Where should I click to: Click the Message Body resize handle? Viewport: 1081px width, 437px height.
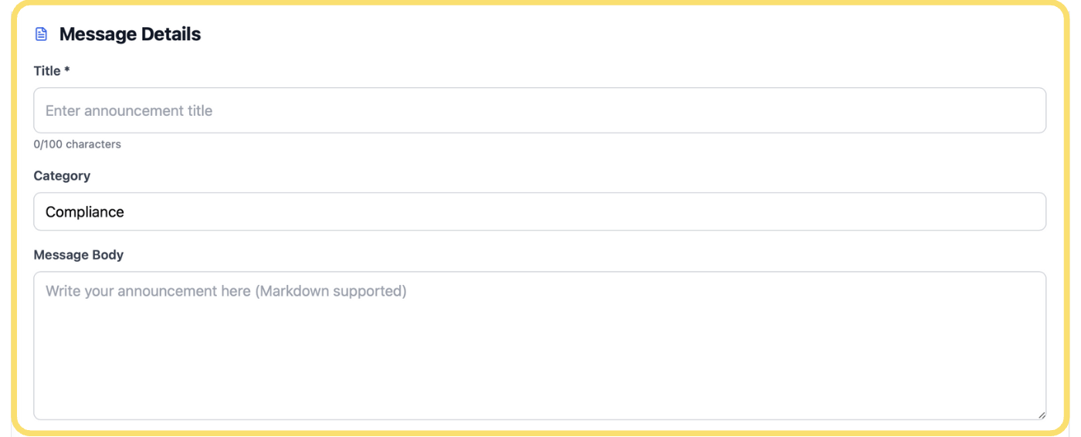(x=1041, y=415)
